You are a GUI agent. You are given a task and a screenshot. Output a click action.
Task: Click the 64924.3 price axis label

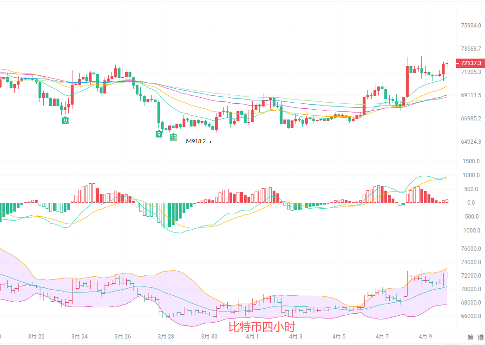click(471, 142)
